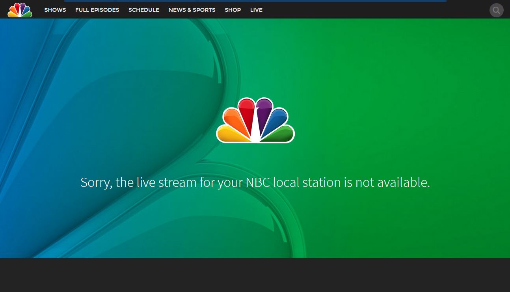Visit the Shop link
The image size is (510, 292).
[x=233, y=10]
